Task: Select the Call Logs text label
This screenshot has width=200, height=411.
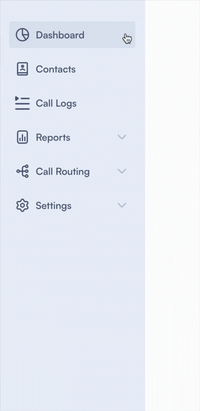Action: [x=56, y=103]
